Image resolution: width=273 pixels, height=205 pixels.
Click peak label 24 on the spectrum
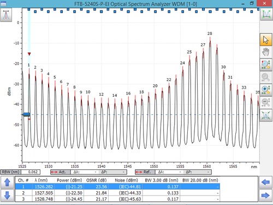tap(182, 63)
